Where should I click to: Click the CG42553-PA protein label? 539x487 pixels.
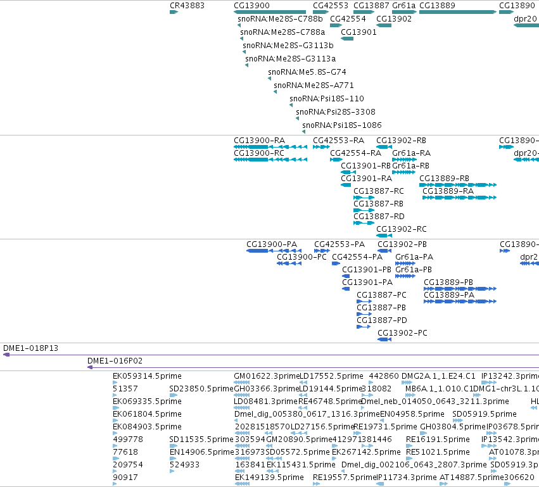point(339,244)
